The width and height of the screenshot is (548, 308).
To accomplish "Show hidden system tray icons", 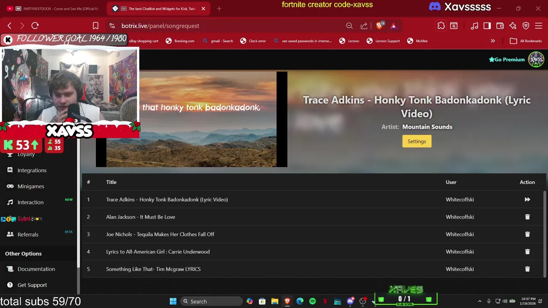I will pos(479,301).
